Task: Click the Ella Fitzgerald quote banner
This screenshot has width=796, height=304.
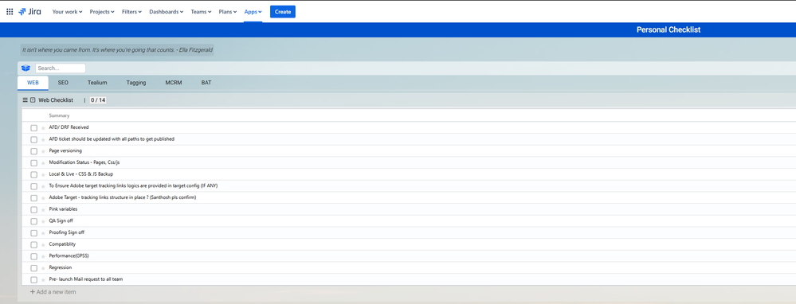Action: pos(117,50)
